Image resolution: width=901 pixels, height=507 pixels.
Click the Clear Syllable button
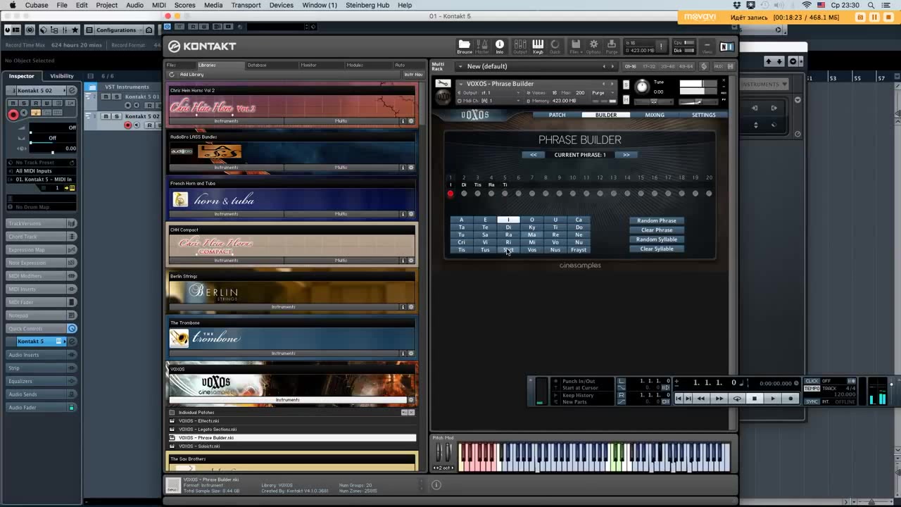click(656, 249)
